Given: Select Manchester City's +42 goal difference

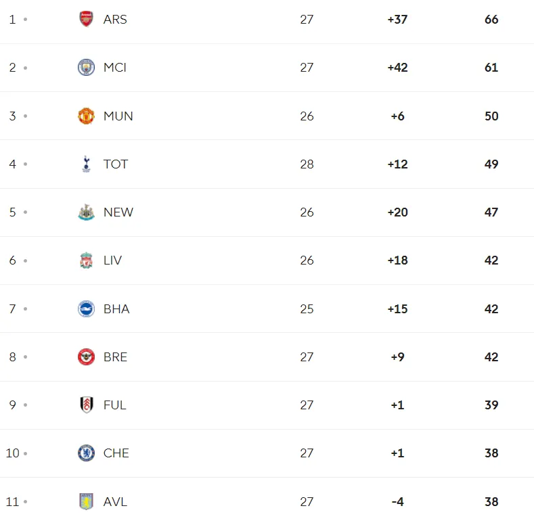Looking at the screenshot, I should click(397, 68).
